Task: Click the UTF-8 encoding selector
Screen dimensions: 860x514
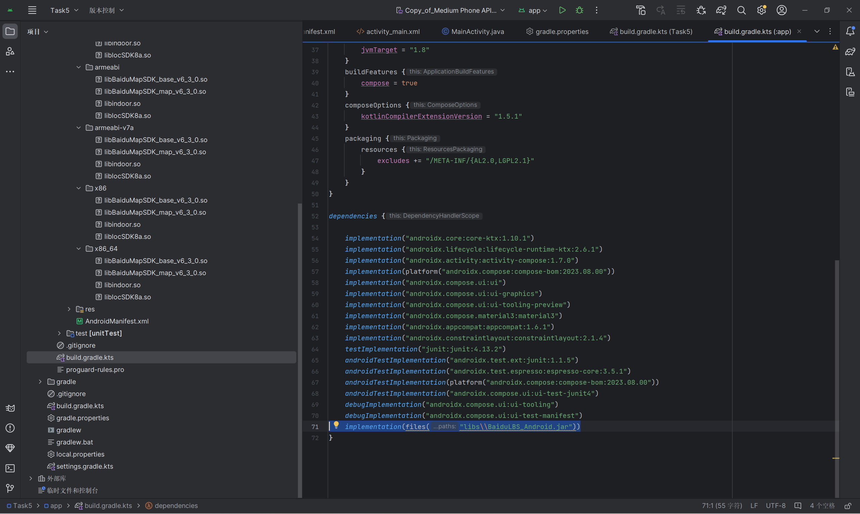Action: (775, 506)
